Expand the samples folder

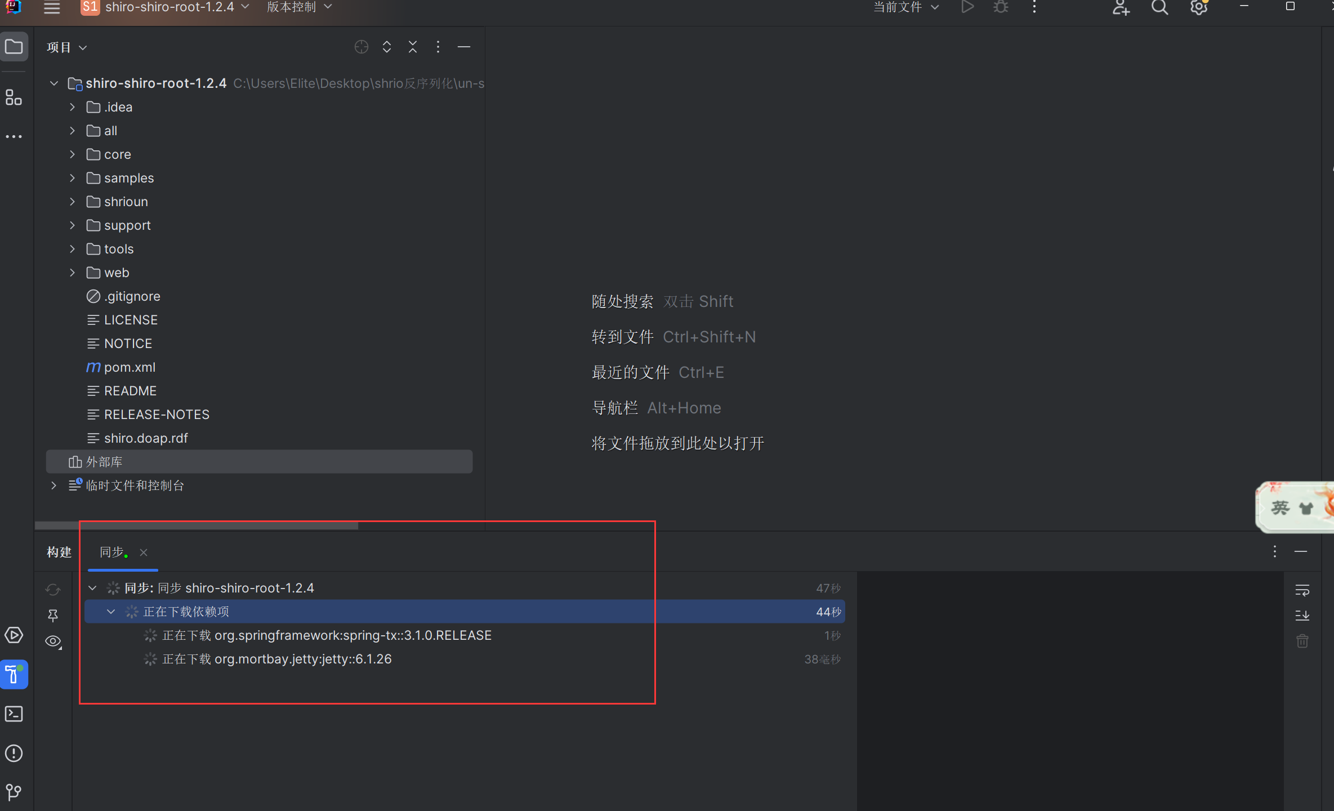point(72,178)
